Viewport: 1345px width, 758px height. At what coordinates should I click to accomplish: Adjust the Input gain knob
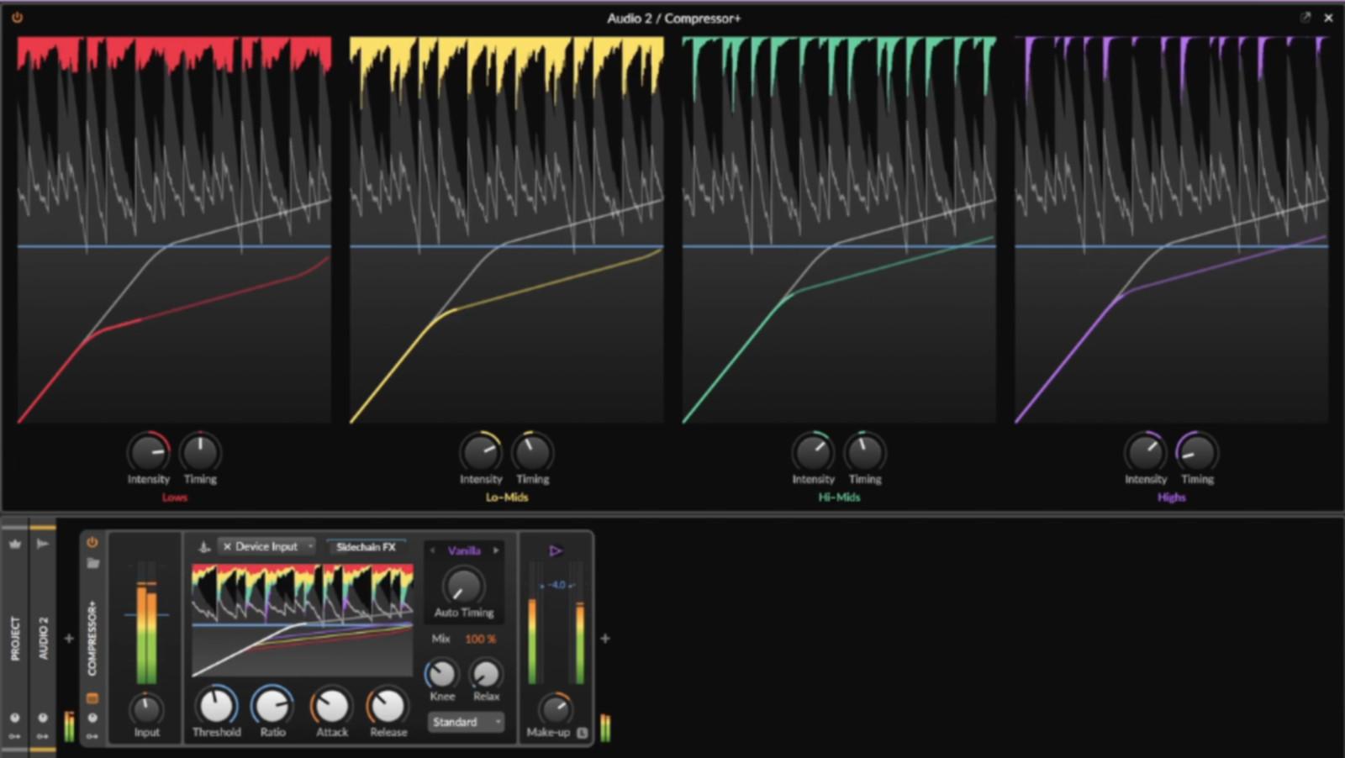pos(146,710)
